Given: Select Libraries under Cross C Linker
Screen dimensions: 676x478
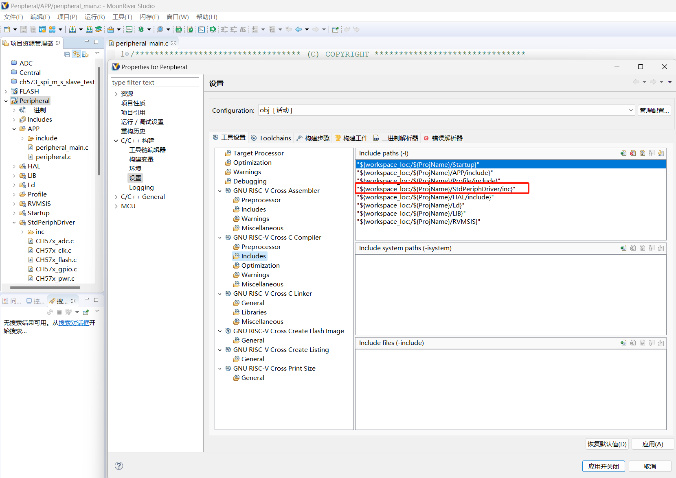Looking at the screenshot, I should pos(254,312).
